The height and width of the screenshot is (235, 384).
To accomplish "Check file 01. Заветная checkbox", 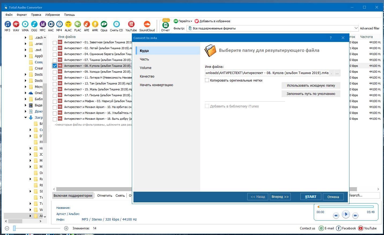I will [55, 43].
